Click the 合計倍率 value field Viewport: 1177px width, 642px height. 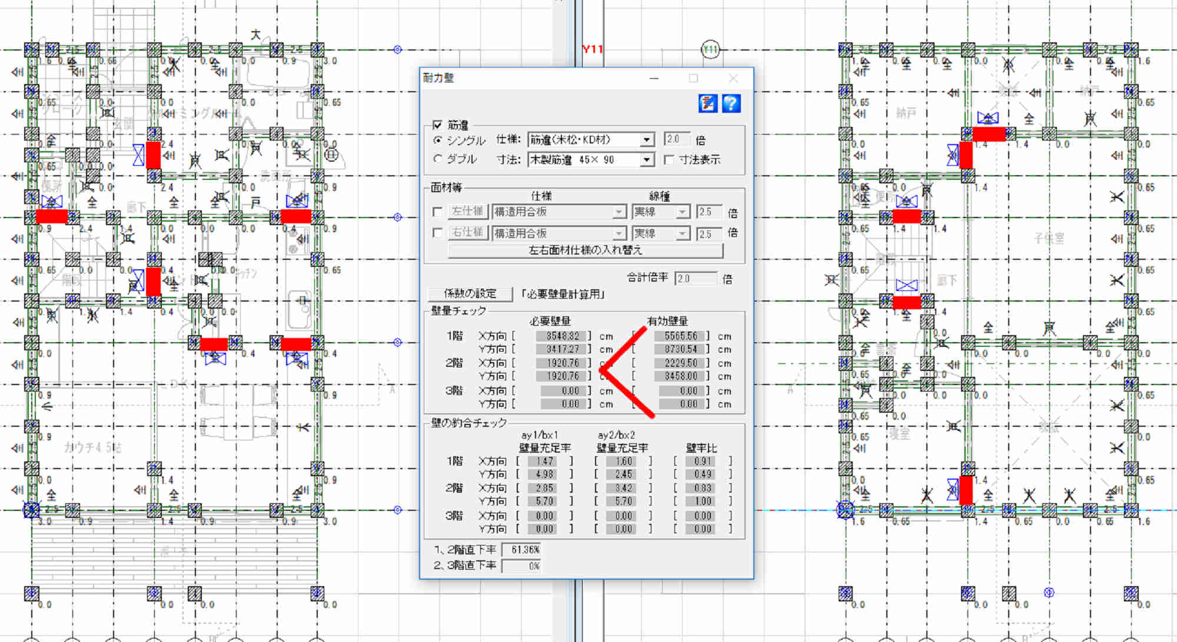pyautogui.click(x=696, y=279)
